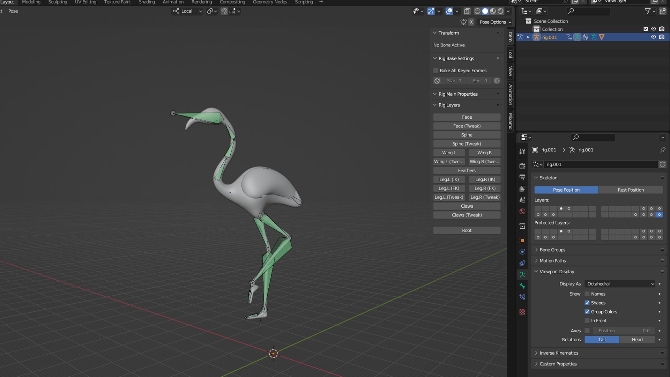Enable Bake All Keyed Frames checkbox
670x377 pixels.
pos(436,71)
